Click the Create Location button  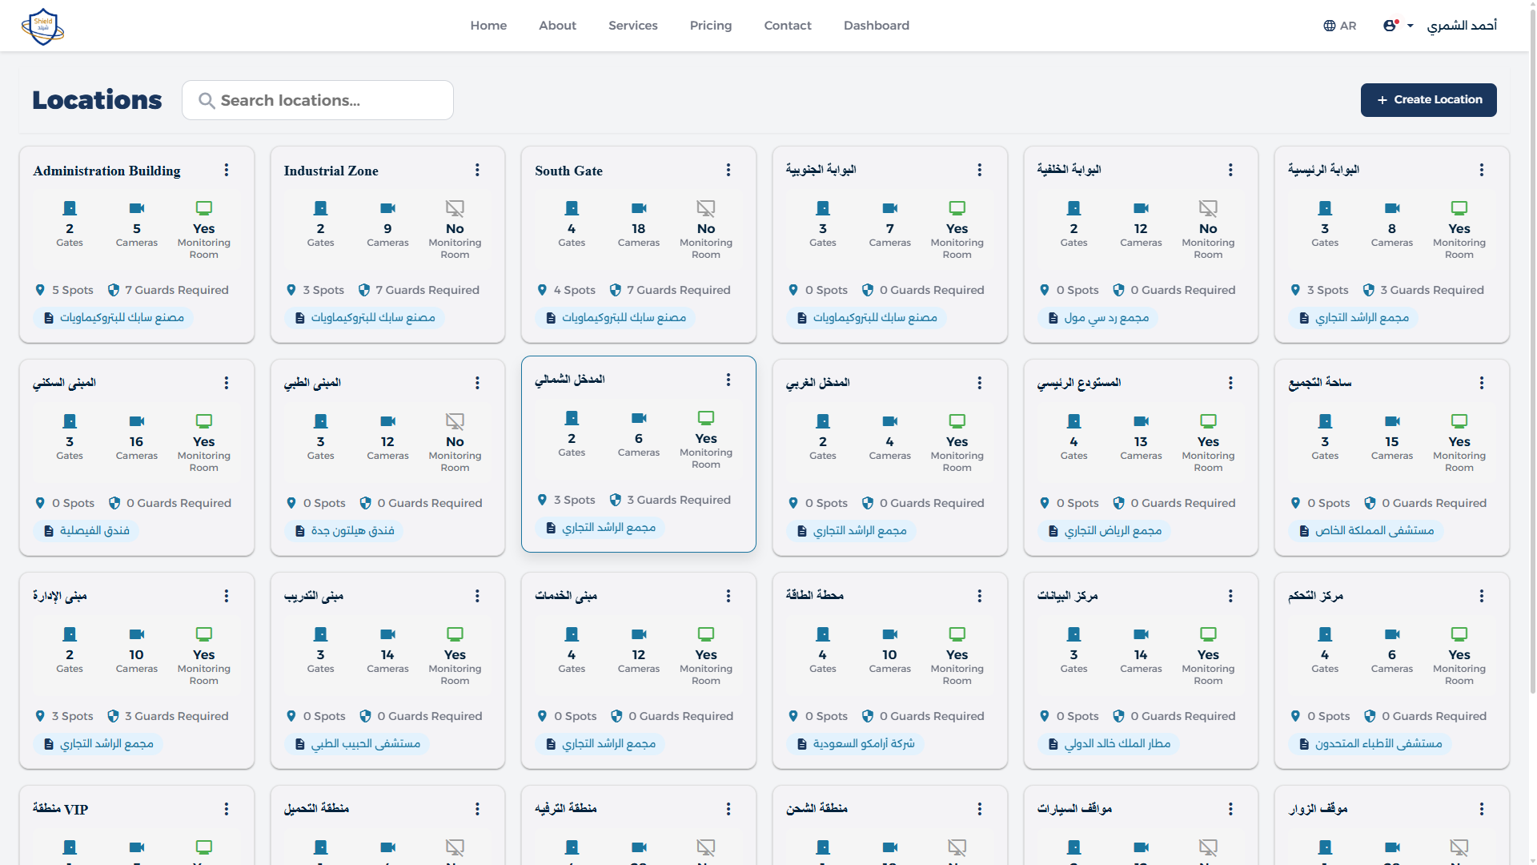point(1428,99)
